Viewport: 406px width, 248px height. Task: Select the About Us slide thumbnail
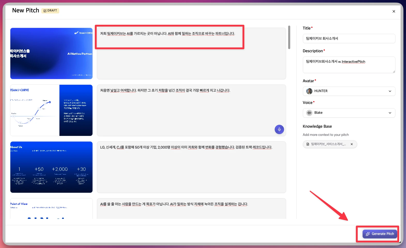[x=51, y=167]
